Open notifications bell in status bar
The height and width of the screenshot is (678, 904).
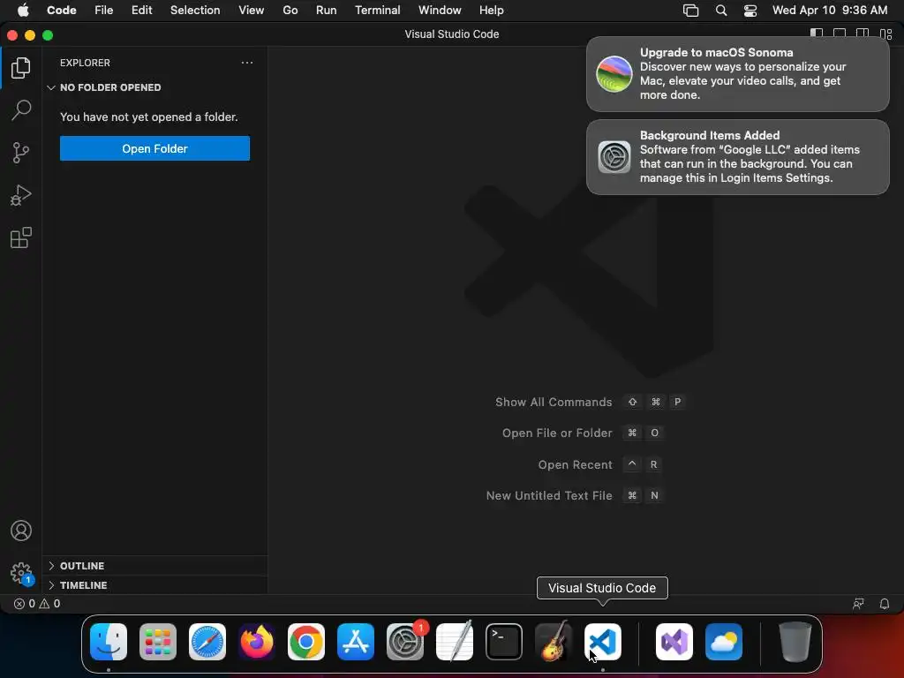pos(884,604)
